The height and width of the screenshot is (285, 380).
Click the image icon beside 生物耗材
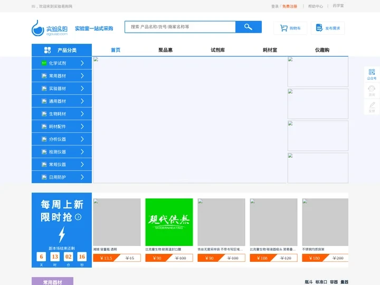click(x=44, y=114)
